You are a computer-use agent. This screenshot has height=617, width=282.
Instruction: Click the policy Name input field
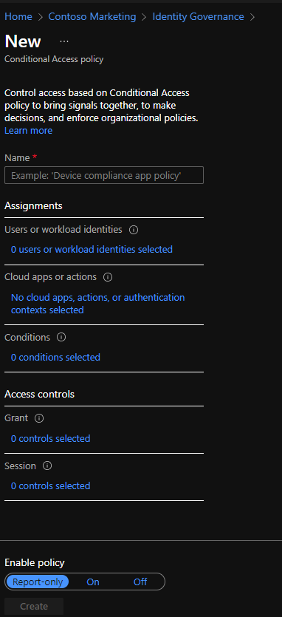[x=104, y=175]
